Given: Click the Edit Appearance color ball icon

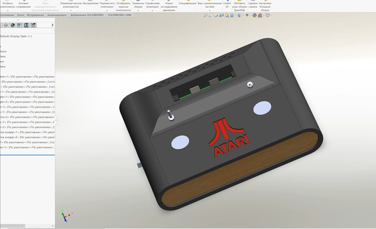Looking at the screenshot, I should click(255, 16).
